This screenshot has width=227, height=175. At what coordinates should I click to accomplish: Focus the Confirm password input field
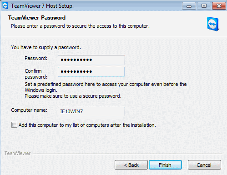point(91,72)
